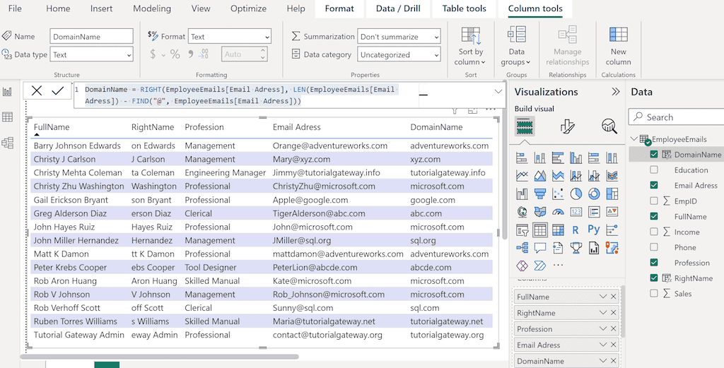Click the Name input field
Image resolution: width=724 pixels, height=368 pixels.
click(x=91, y=37)
